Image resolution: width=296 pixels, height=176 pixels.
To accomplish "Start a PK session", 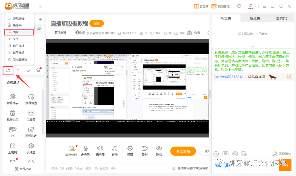I will pyautogui.click(x=13, y=132).
